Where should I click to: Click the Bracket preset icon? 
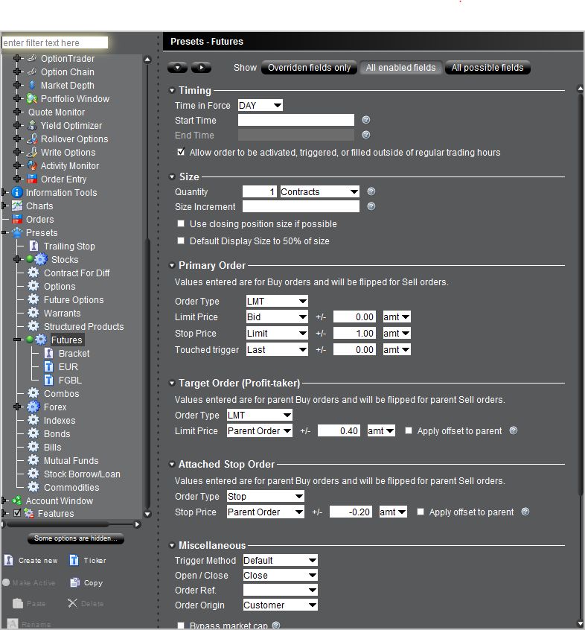click(x=49, y=353)
